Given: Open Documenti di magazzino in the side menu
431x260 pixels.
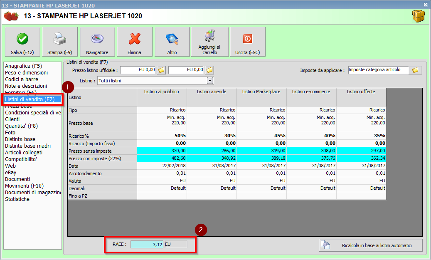Looking at the screenshot, I should coord(32,192).
